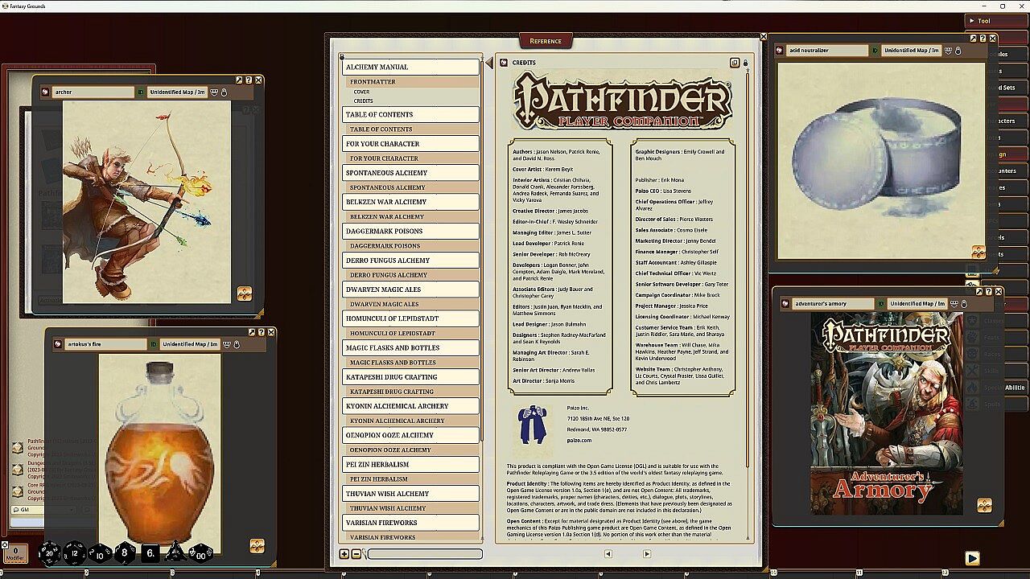
Task: Roll the d6 die
Action: 150,553
